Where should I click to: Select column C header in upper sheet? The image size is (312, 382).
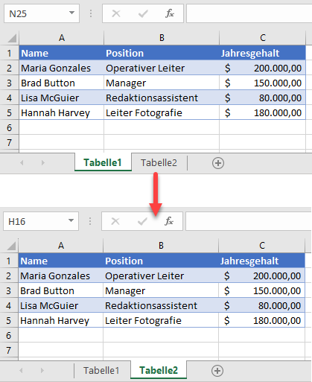(263, 38)
